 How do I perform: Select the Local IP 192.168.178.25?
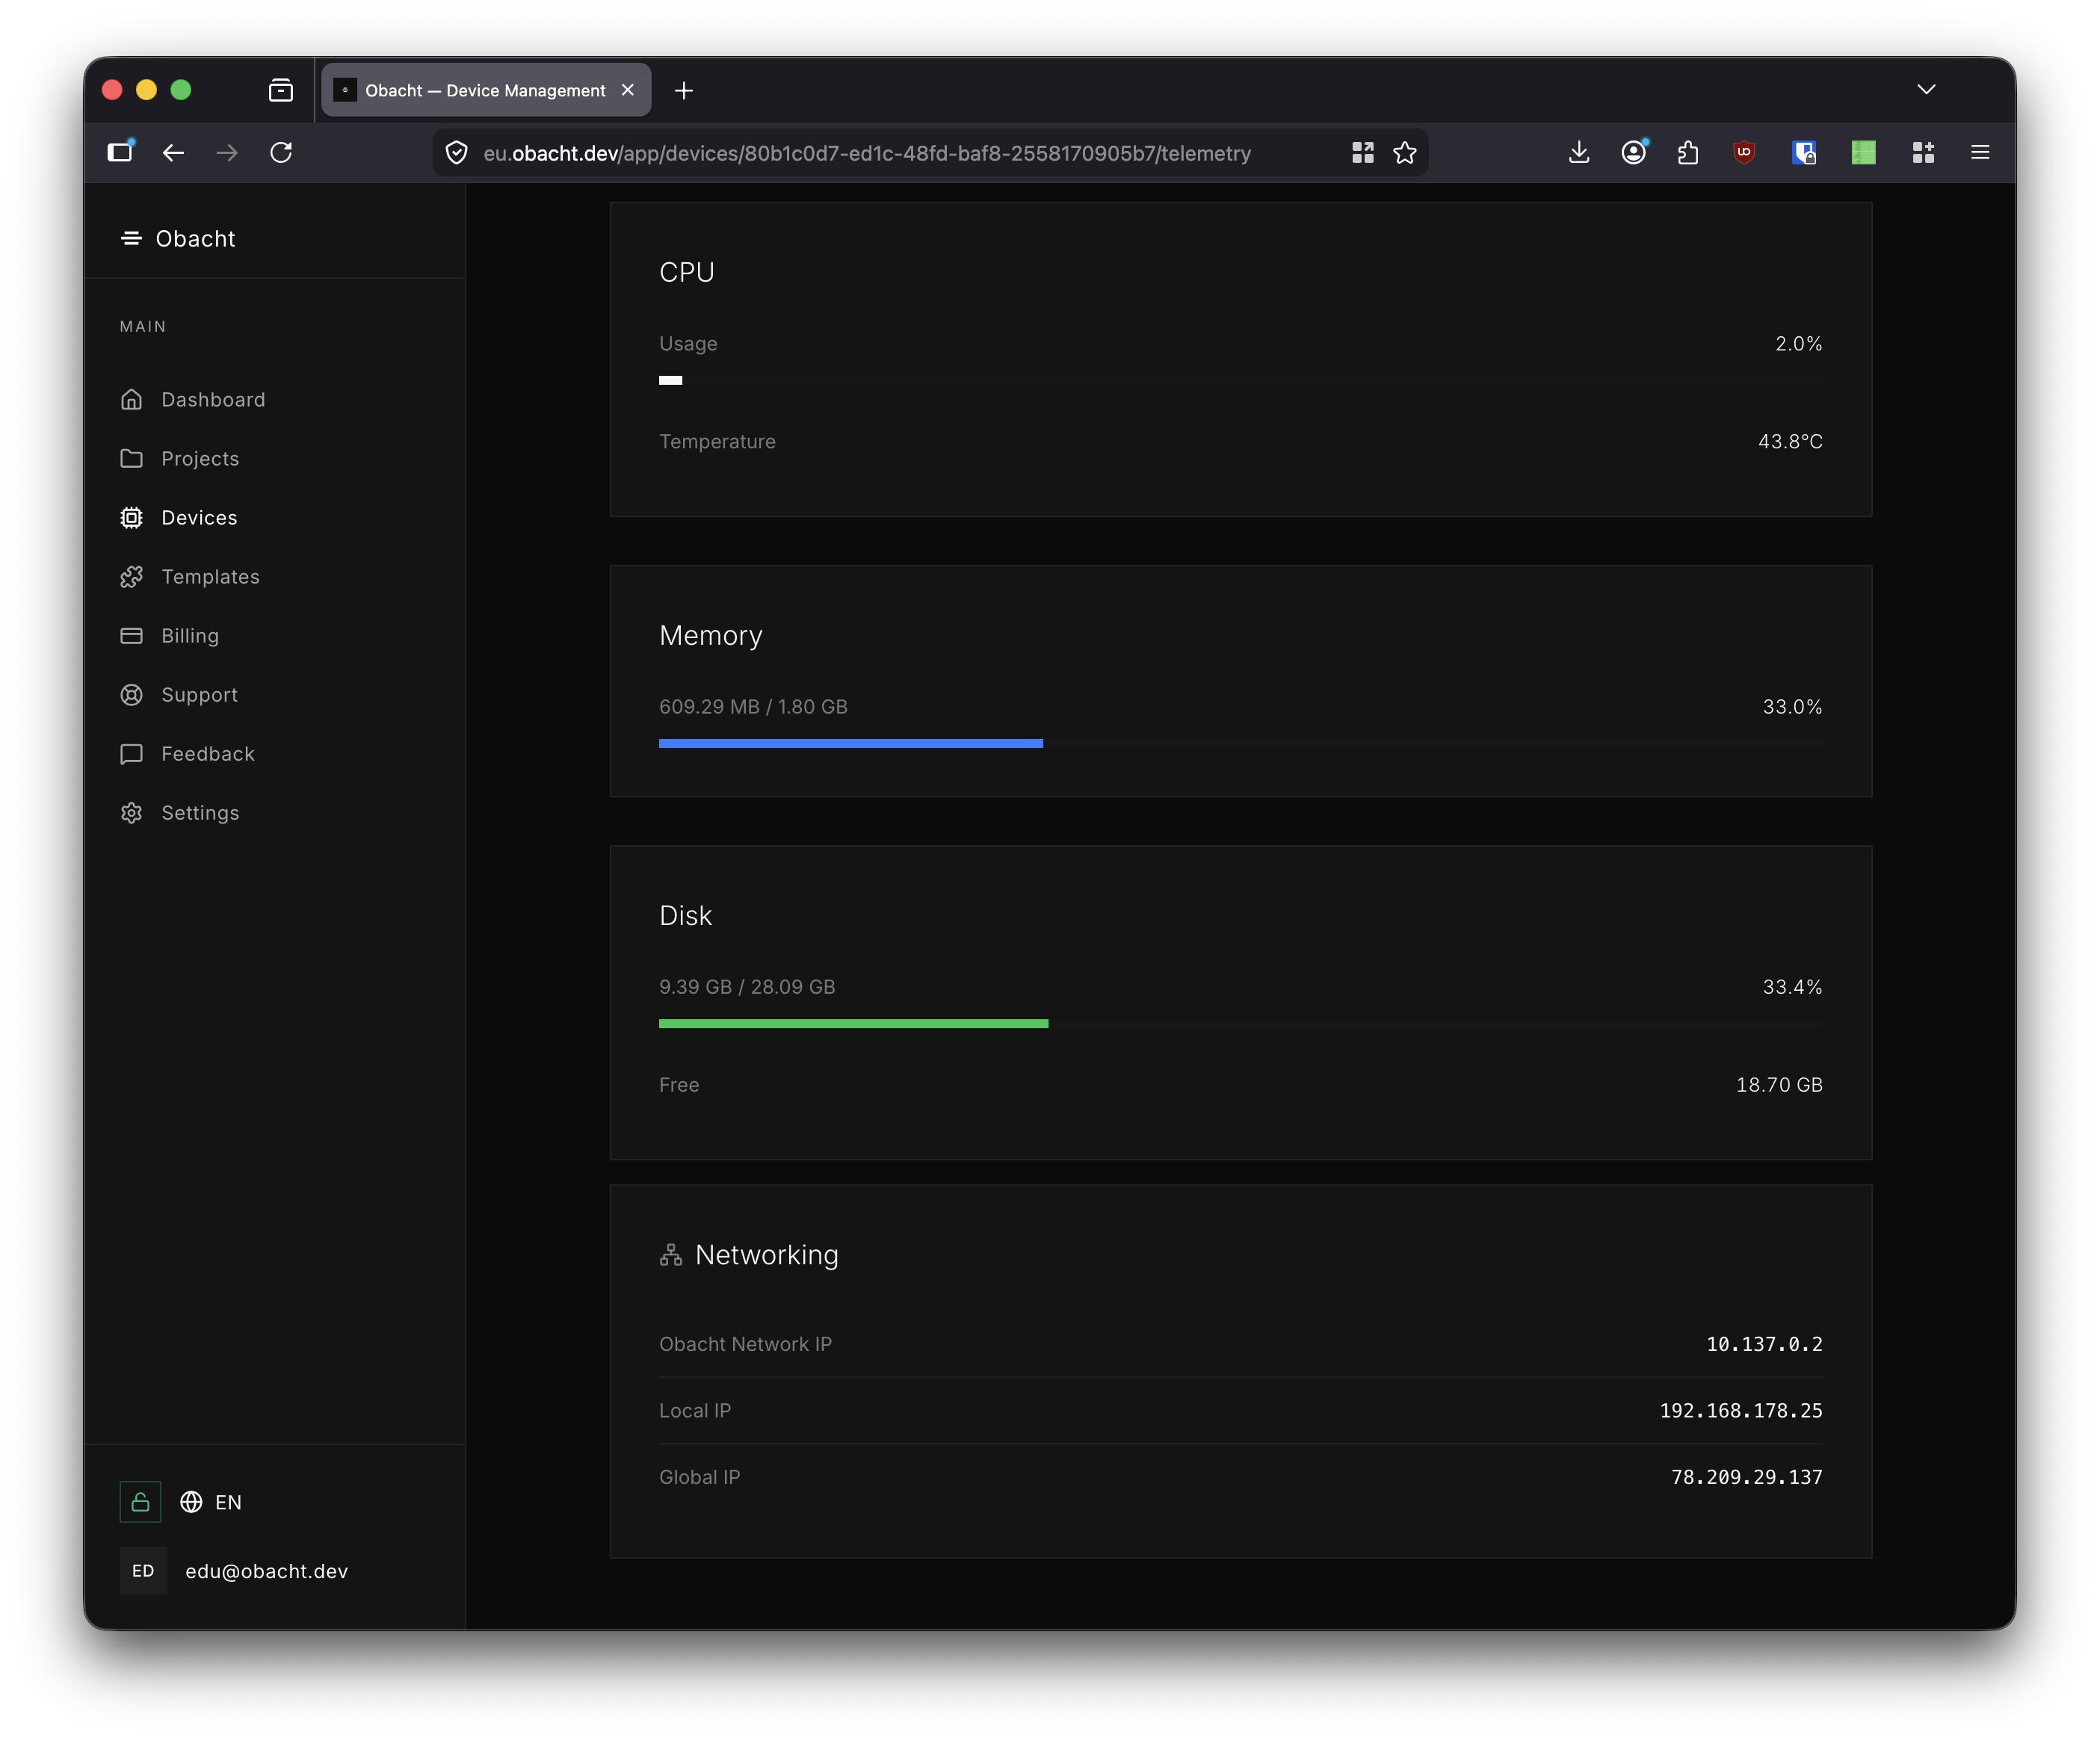point(1741,1410)
